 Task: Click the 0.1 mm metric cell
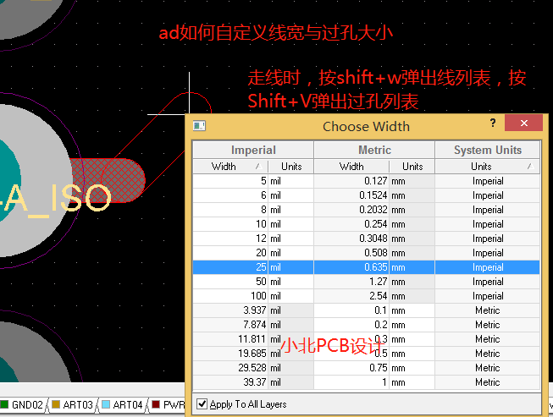tap(351, 310)
